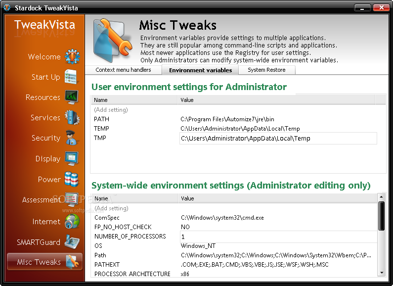Screen dimensions: 393x286
Task: Click (Add setting) in user environment list
Action: [111, 110]
